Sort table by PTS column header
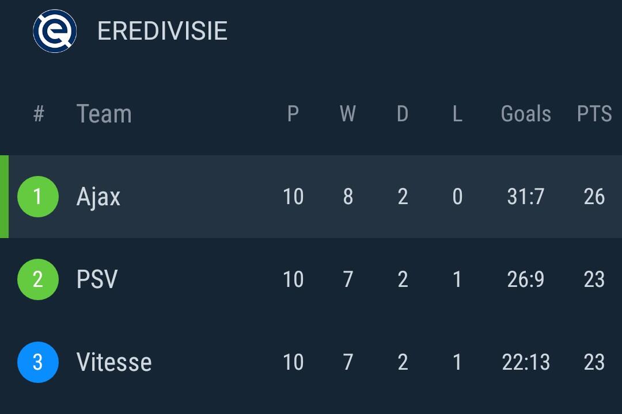622x414 pixels. pyautogui.click(x=594, y=114)
